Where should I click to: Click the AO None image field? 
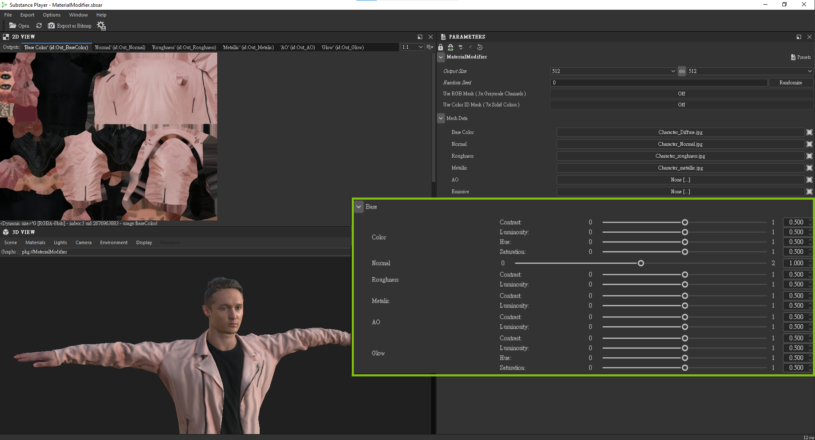tap(680, 180)
